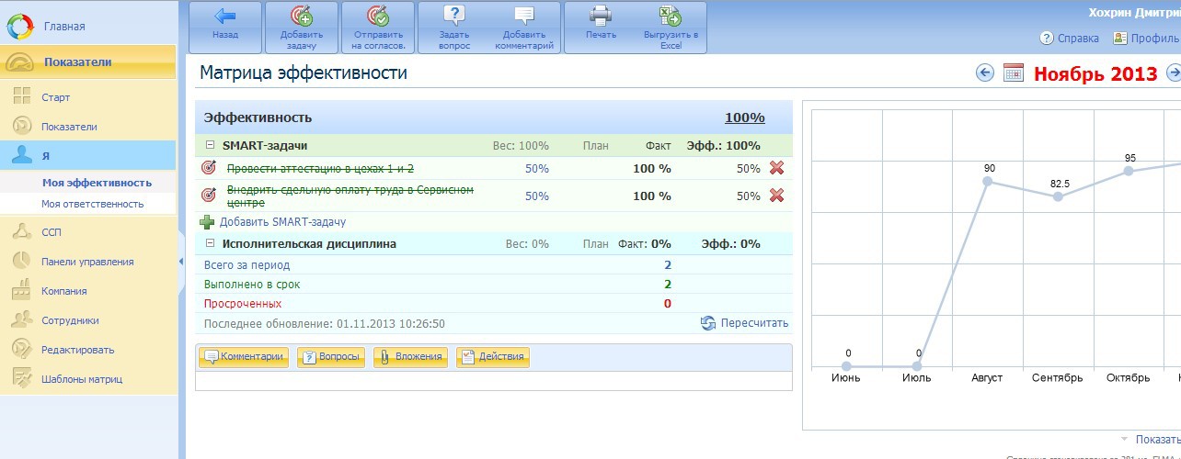Click the Июнь 0 chart point
The width and height of the screenshot is (1181, 459).
(x=847, y=366)
